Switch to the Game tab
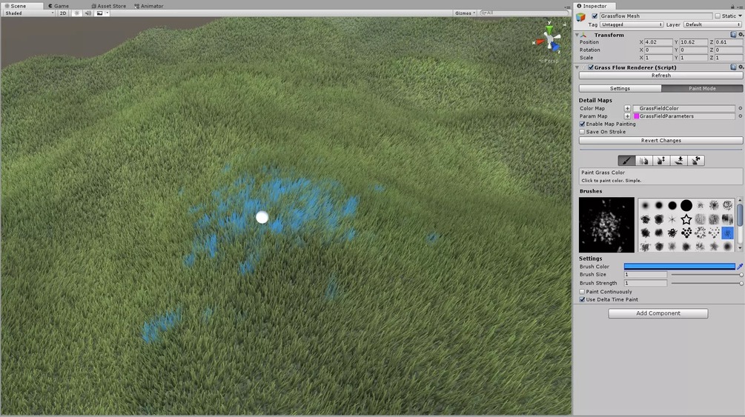The width and height of the screenshot is (745, 417). 59,6
